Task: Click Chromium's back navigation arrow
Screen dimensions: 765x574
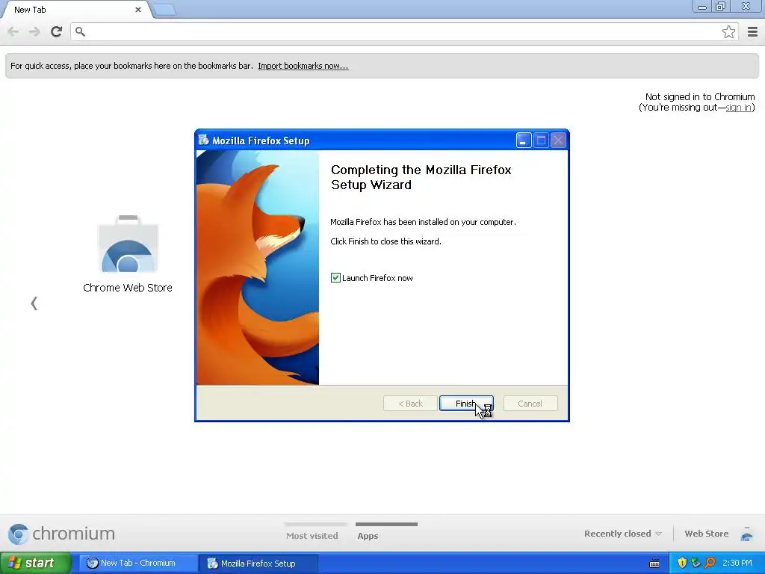Action: click(13, 31)
